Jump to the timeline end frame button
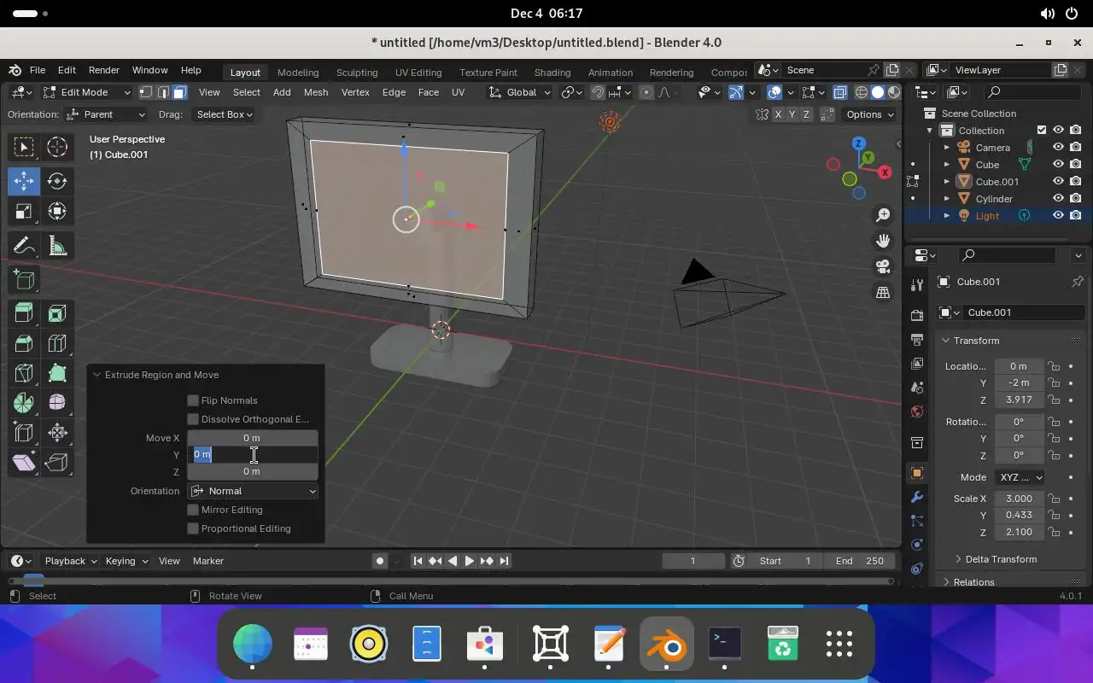 click(504, 561)
